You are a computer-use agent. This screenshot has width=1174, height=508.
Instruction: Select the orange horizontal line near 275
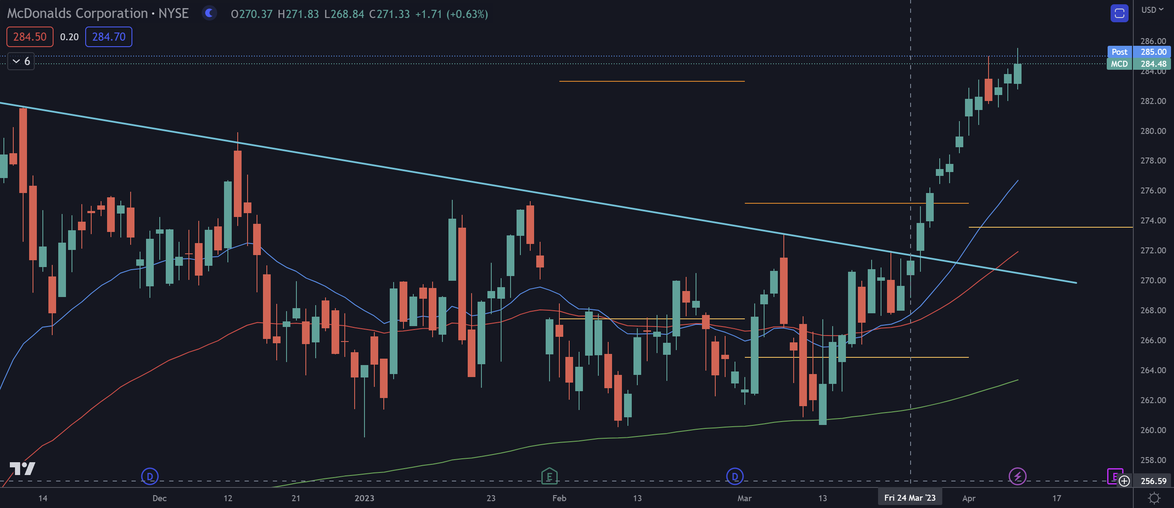click(857, 203)
